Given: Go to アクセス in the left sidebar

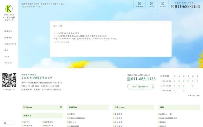Looking at the screenshot, I should (x=8, y=63).
